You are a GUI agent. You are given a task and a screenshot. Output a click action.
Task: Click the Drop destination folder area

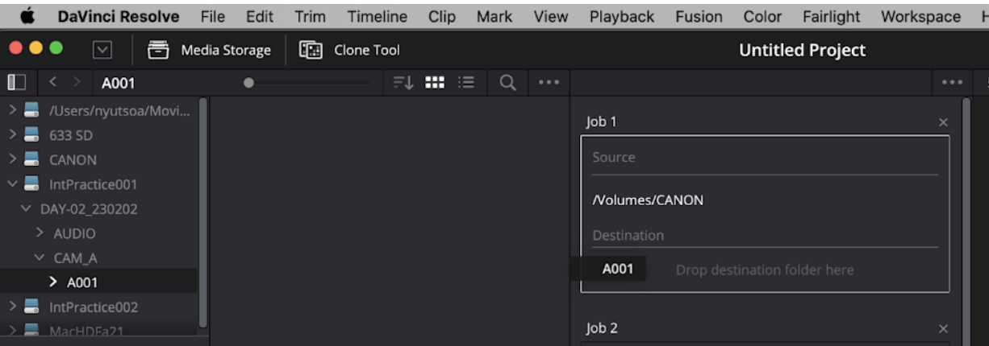pos(765,270)
